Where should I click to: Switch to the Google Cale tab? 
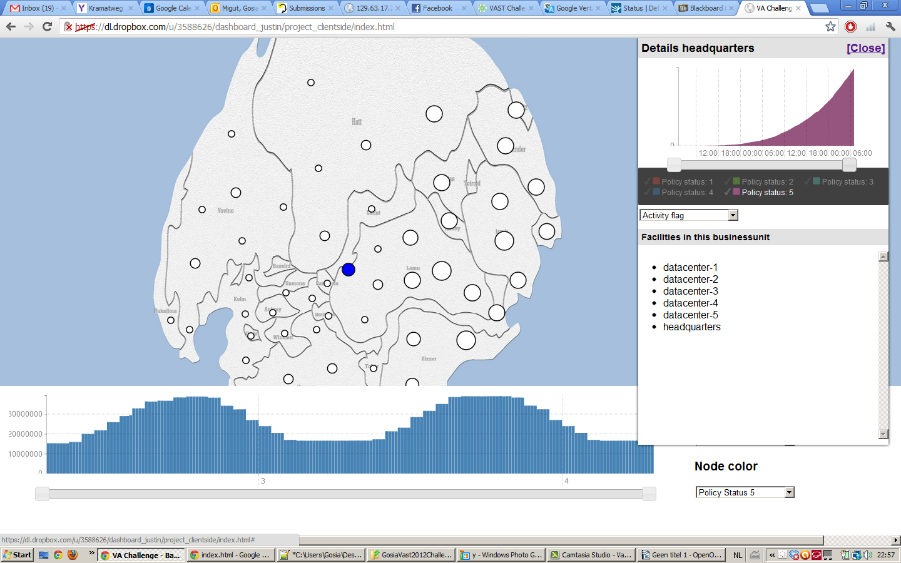coord(173,8)
